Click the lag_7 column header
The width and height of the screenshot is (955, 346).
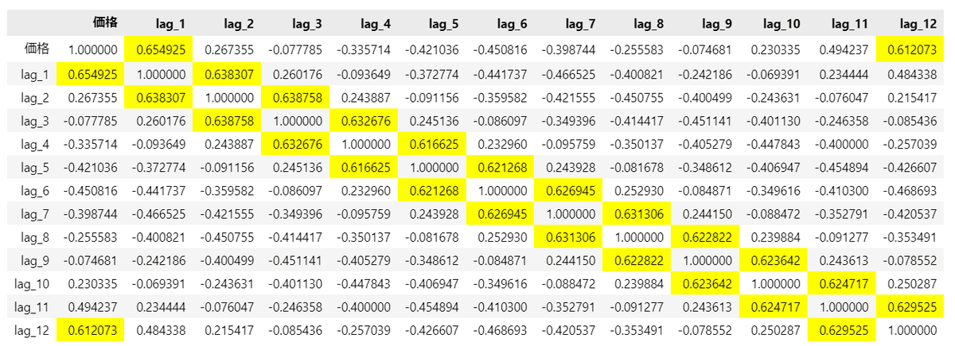[x=580, y=24]
